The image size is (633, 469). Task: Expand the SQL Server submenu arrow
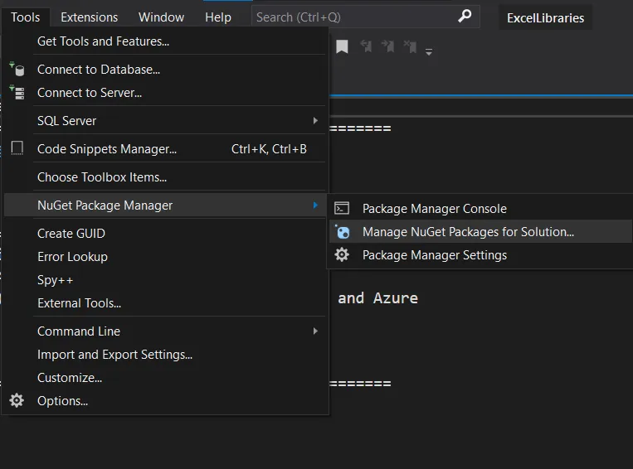coord(315,121)
